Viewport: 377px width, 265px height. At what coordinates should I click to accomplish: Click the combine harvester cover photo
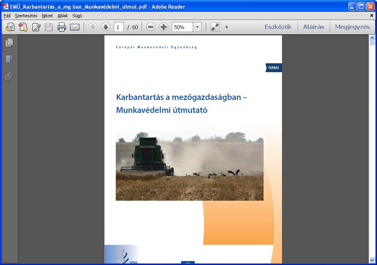[189, 166]
